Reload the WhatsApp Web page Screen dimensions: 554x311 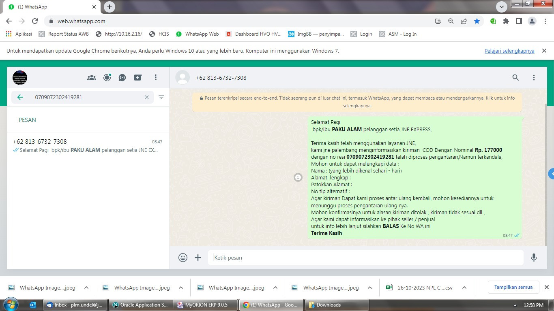point(35,21)
